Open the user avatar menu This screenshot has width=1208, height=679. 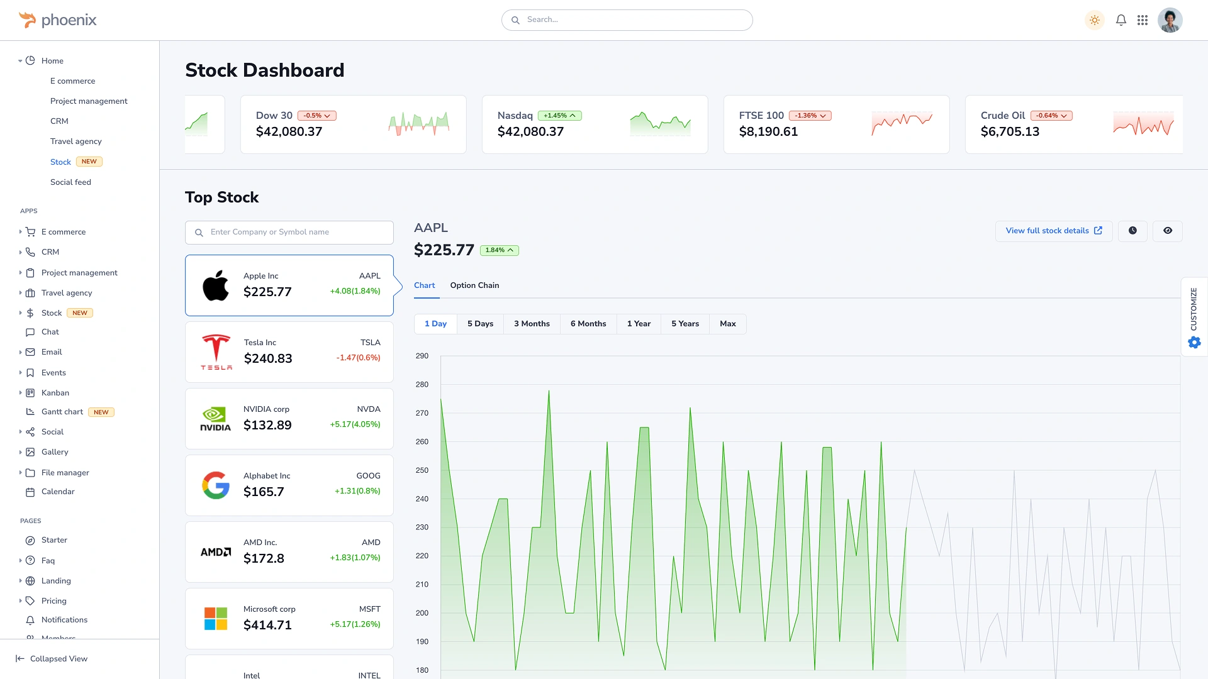(1170, 20)
